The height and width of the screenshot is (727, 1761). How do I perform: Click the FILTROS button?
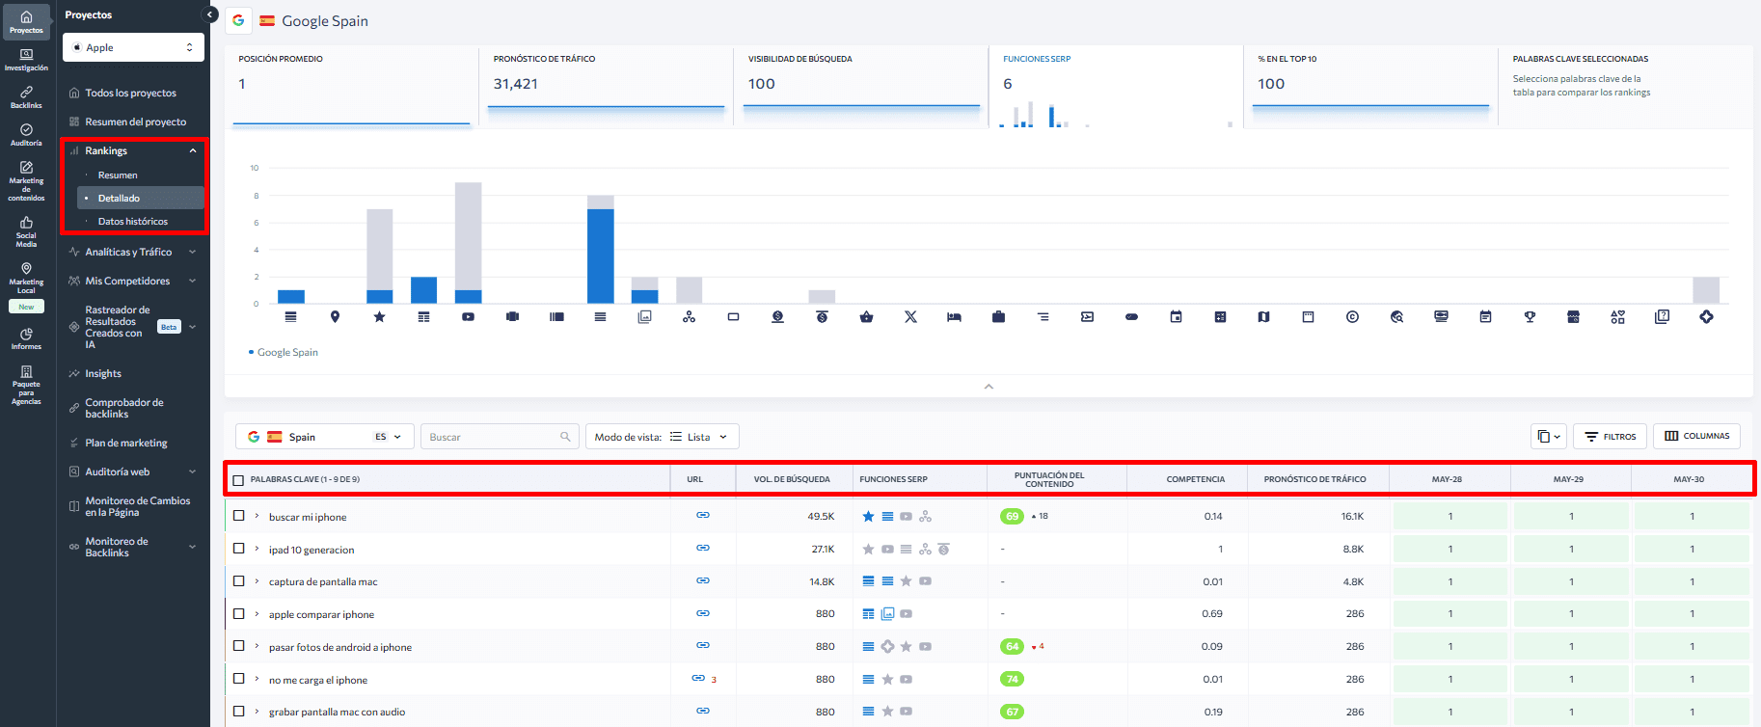(x=1611, y=437)
